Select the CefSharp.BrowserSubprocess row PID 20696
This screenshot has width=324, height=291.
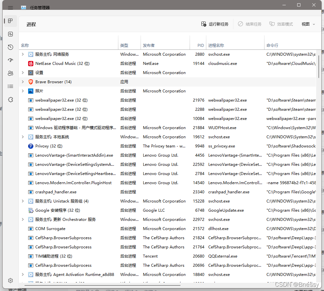(x=167, y=265)
